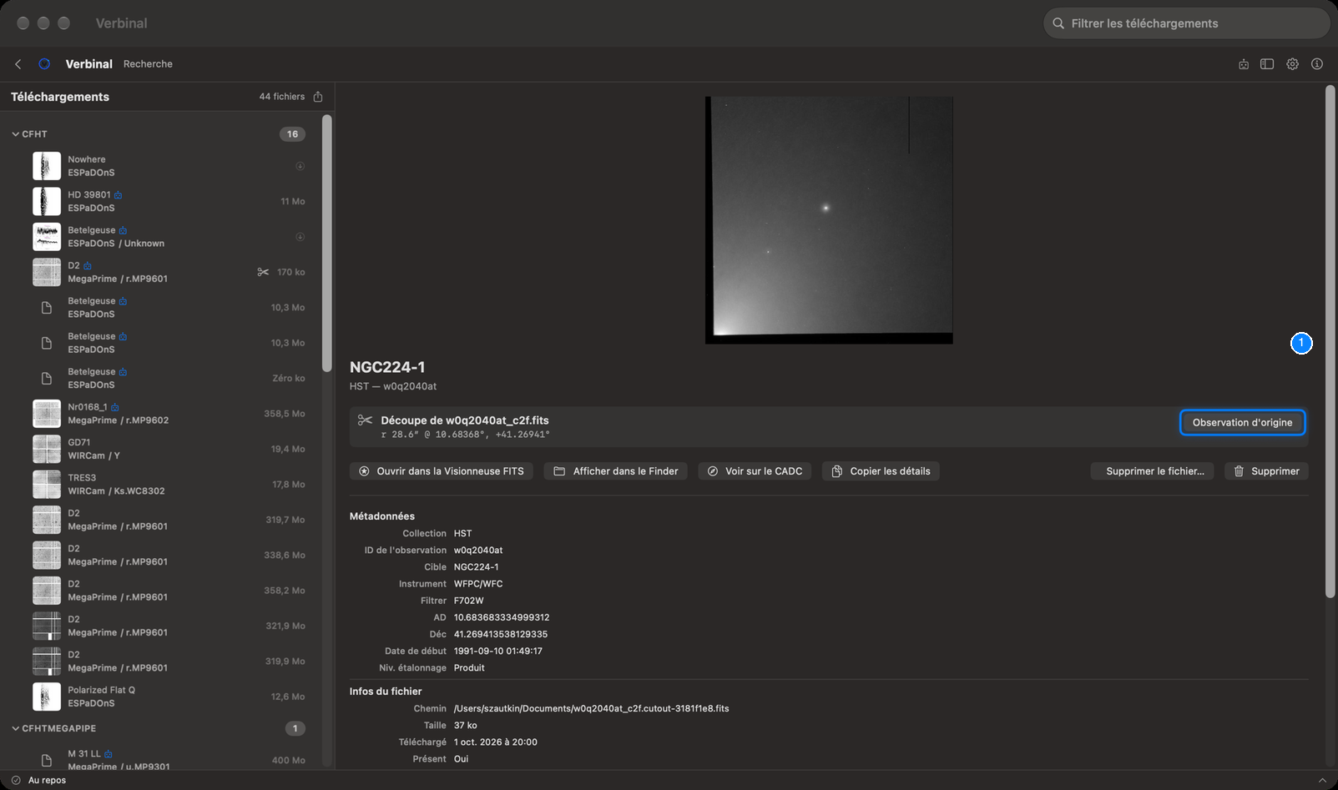The image size is (1338, 790).
Task: Show app info via the info icon
Action: click(1317, 64)
